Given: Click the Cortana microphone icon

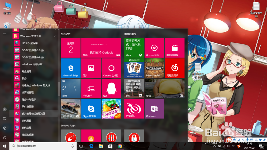Looking at the screenshot, I should (x=73, y=146).
